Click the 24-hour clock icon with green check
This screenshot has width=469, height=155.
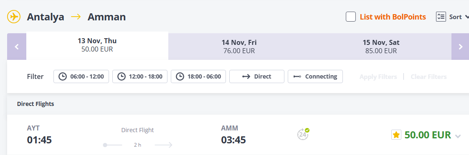[x=303, y=134]
